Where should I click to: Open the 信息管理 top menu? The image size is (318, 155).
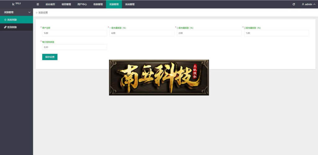(x=98, y=4)
